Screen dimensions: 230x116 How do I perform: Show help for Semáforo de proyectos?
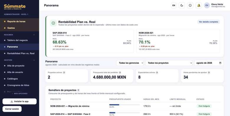[78, 90]
